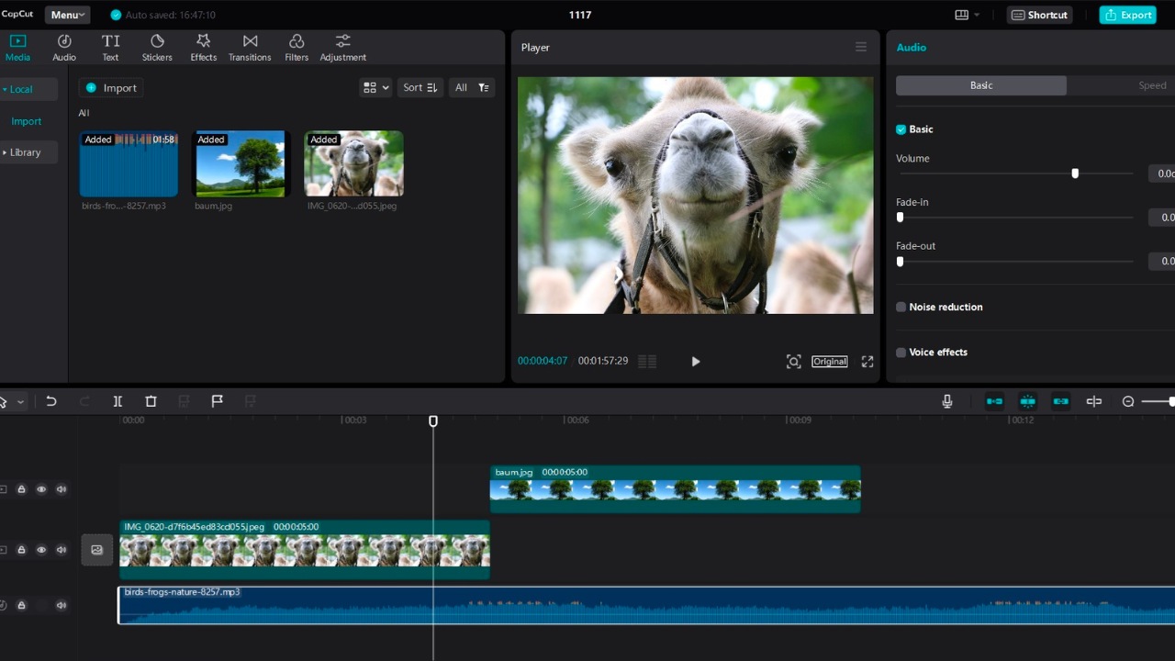Select the baum.jpg clip on timeline
Viewport: 1175px width, 661px height.
click(x=675, y=489)
